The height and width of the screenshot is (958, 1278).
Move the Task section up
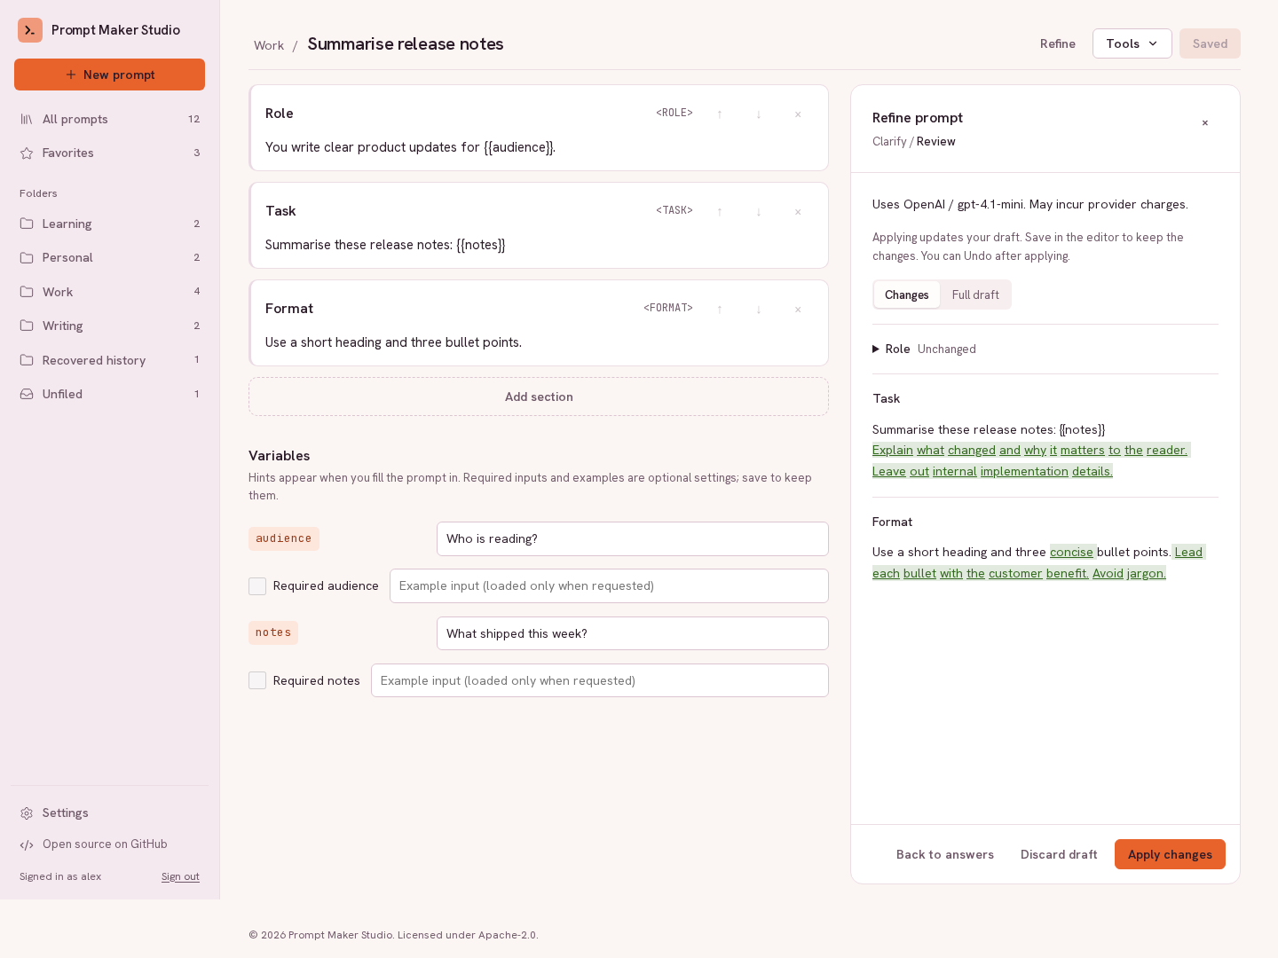[720, 211]
